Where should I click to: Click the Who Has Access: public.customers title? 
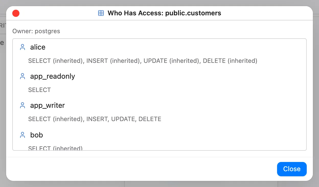[164, 13]
